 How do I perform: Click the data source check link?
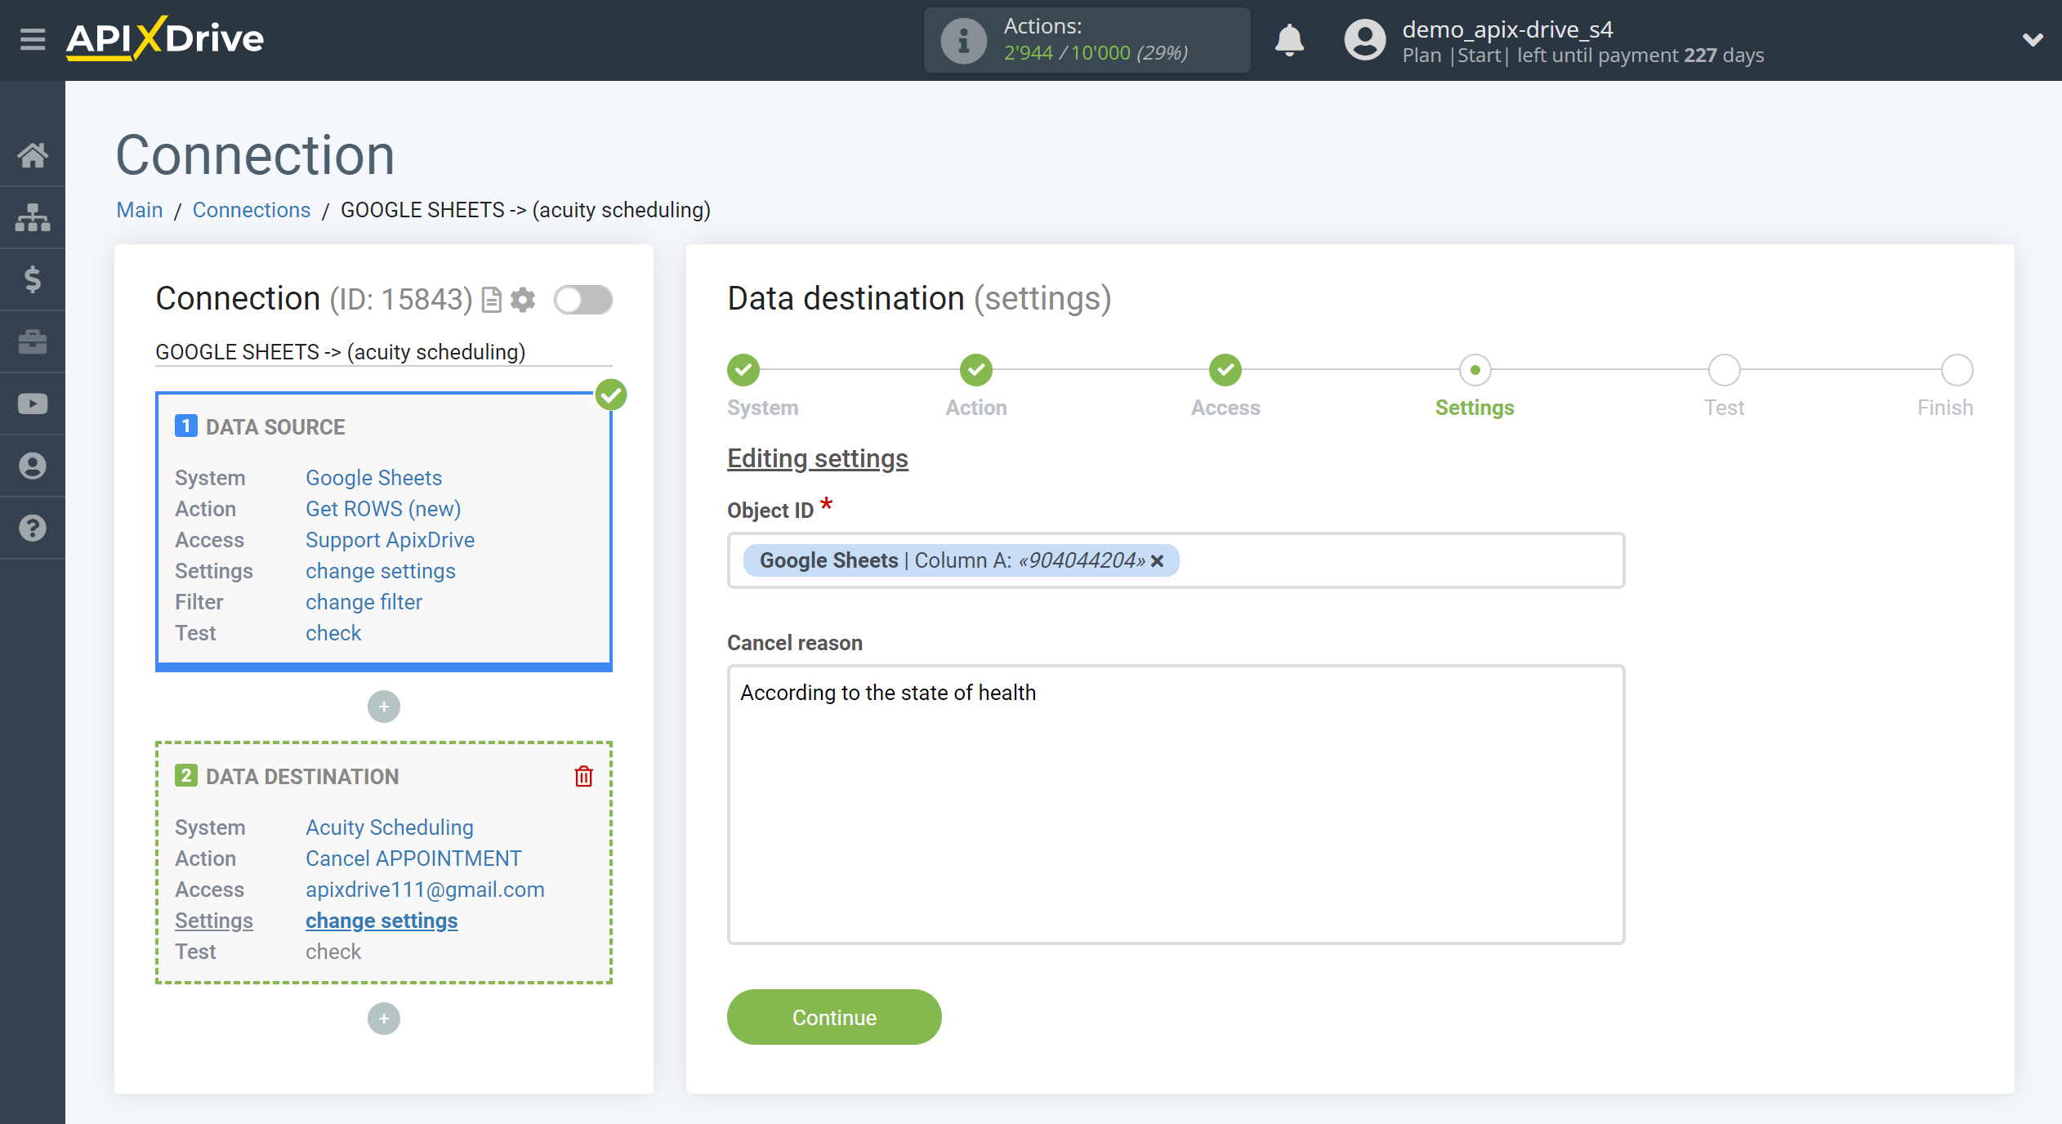pos(333,633)
